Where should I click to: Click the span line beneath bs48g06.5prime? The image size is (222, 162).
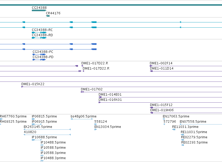82,119
